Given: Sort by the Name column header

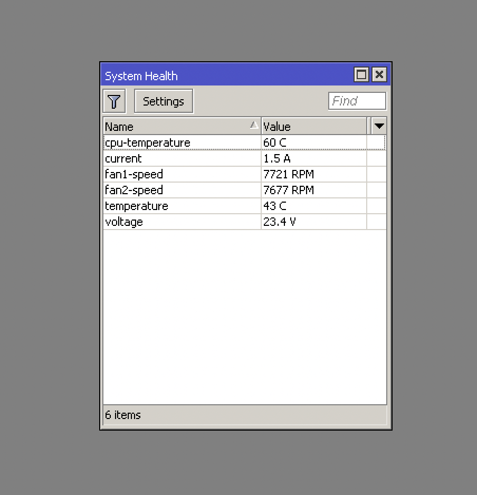Looking at the screenshot, I should [158, 126].
